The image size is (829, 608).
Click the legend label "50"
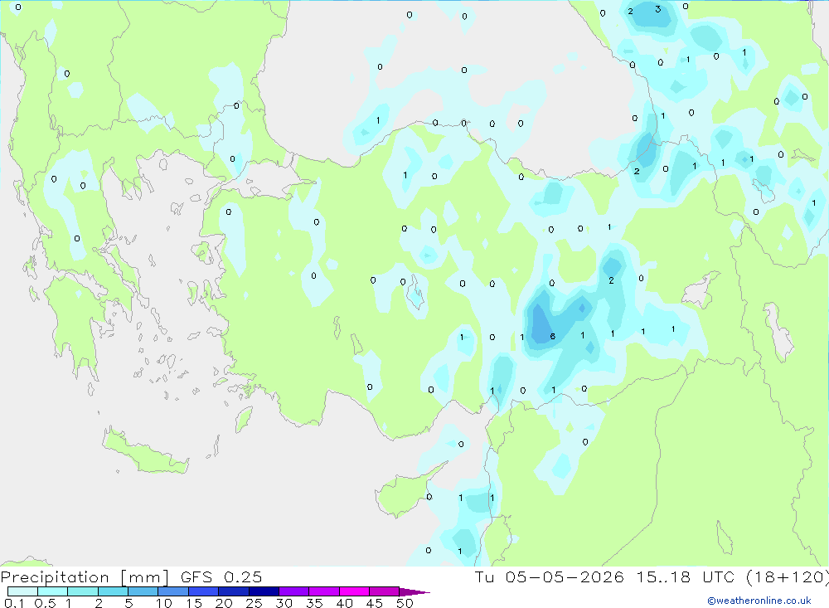tap(405, 603)
